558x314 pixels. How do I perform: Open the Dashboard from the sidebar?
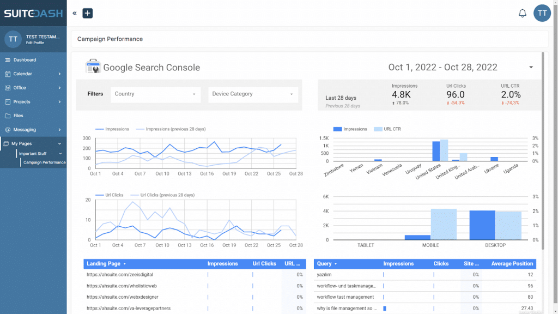(x=8, y=60)
